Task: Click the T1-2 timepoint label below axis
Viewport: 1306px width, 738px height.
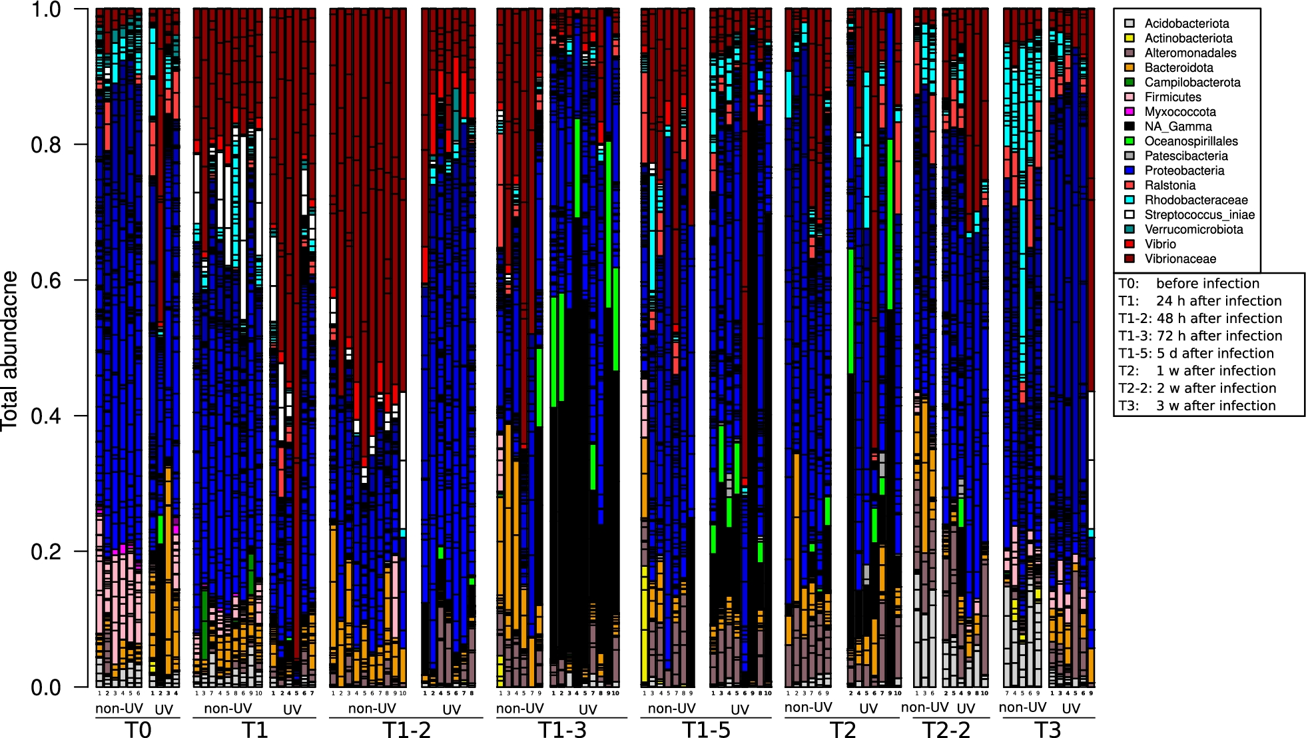Action: click(x=407, y=729)
